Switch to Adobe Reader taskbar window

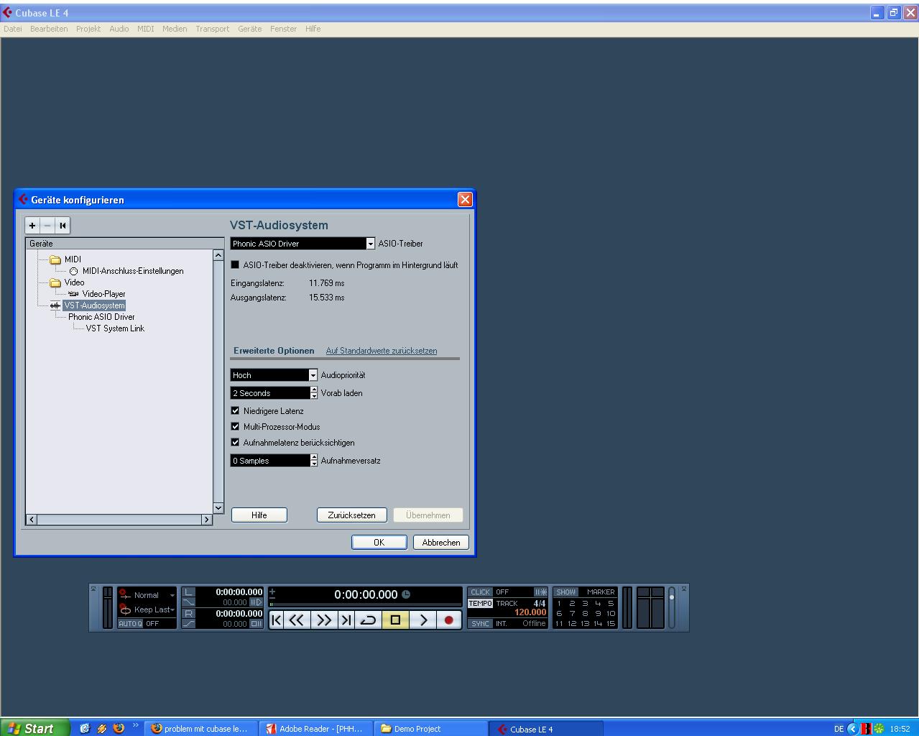point(315,729)
